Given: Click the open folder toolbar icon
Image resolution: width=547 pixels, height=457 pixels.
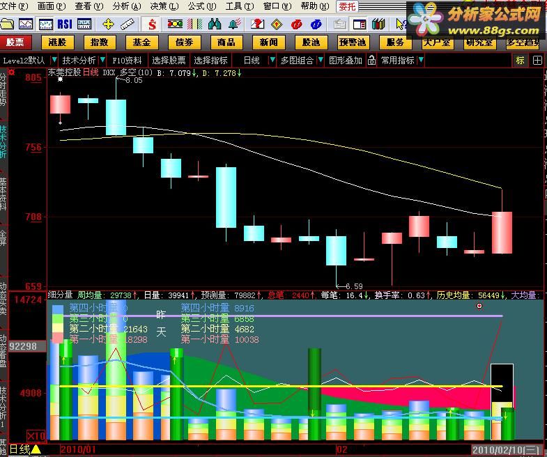Looking at the screenshot, I should (x=7, y=24).
